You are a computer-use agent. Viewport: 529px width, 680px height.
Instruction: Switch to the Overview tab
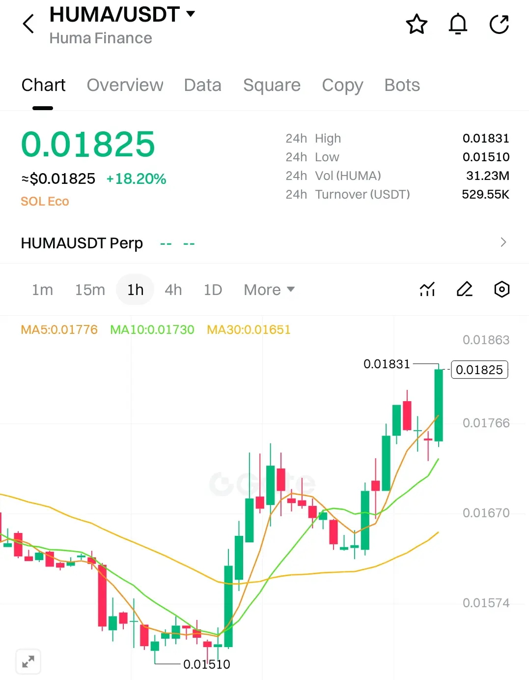(125, 85)
